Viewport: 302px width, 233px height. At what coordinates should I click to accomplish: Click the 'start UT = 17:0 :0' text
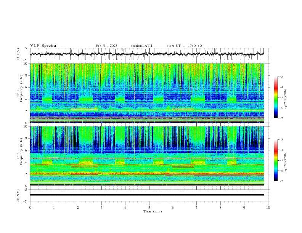[184, 46]
